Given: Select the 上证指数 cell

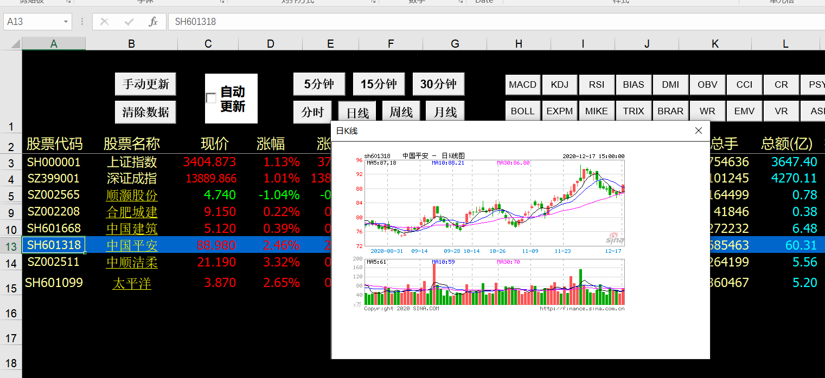Looking at the screenshot, I should [132, 162].
